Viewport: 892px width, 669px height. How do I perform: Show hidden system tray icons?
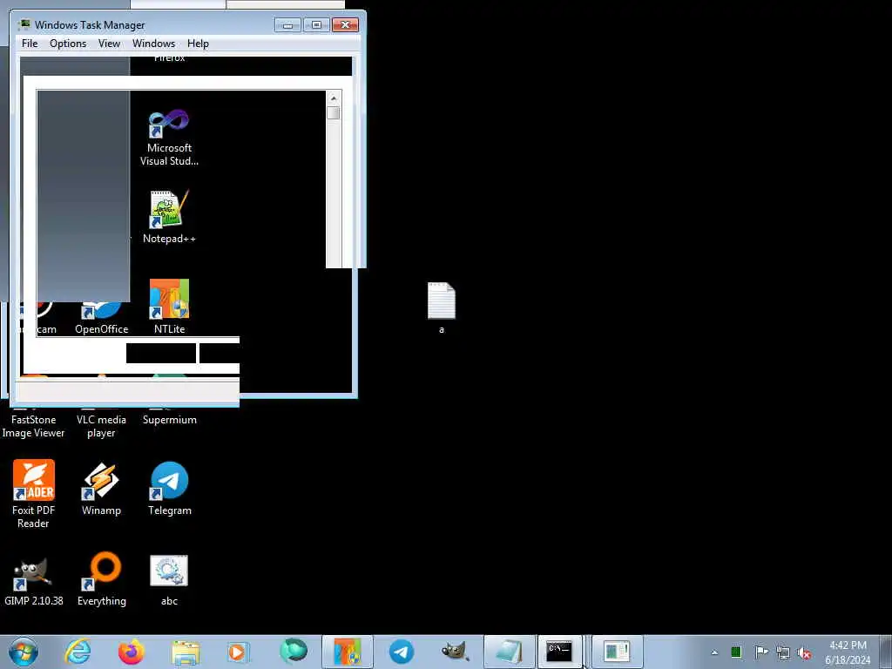pos(714,652)
